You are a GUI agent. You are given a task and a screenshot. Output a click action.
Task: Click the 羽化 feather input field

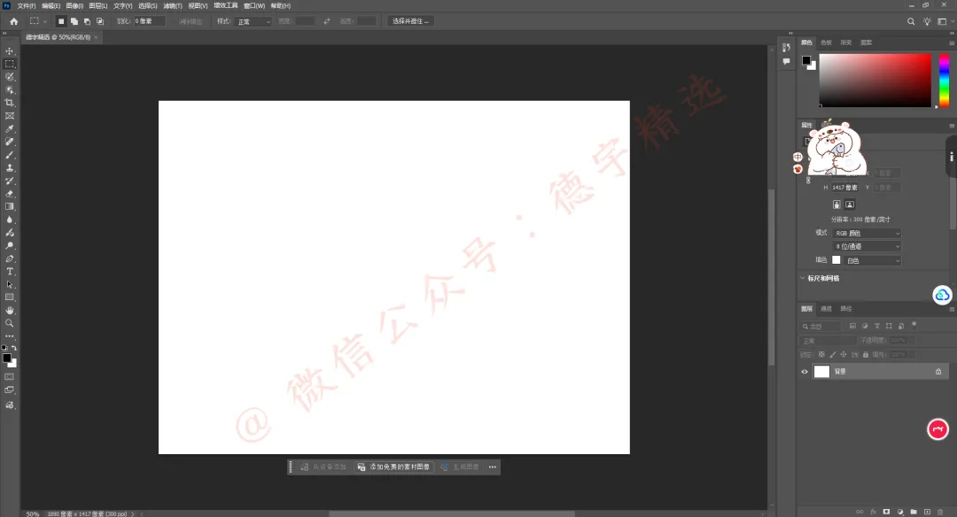point(149,21)
